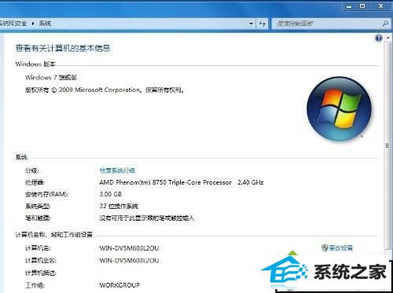This screenshot has height=293, width=393.
Task: Click the scrollbar up arrow
Action: click(387, 38)
